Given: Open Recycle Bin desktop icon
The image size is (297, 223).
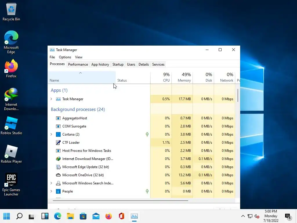Looking at the screenshot, I should click(11, 12).
